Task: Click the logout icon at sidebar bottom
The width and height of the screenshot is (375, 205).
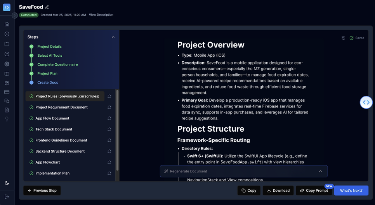Action: pos(7,196)
